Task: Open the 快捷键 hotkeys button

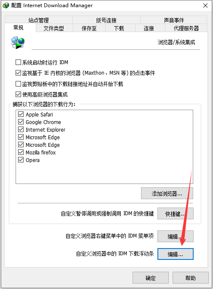Action: pos(176,213)
